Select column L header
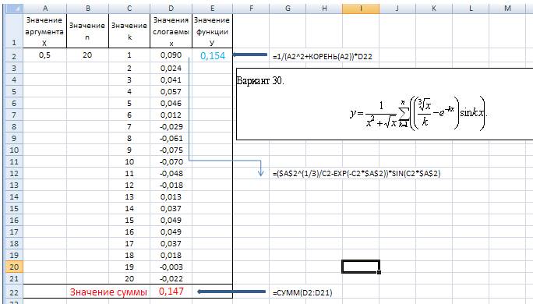 471,9
